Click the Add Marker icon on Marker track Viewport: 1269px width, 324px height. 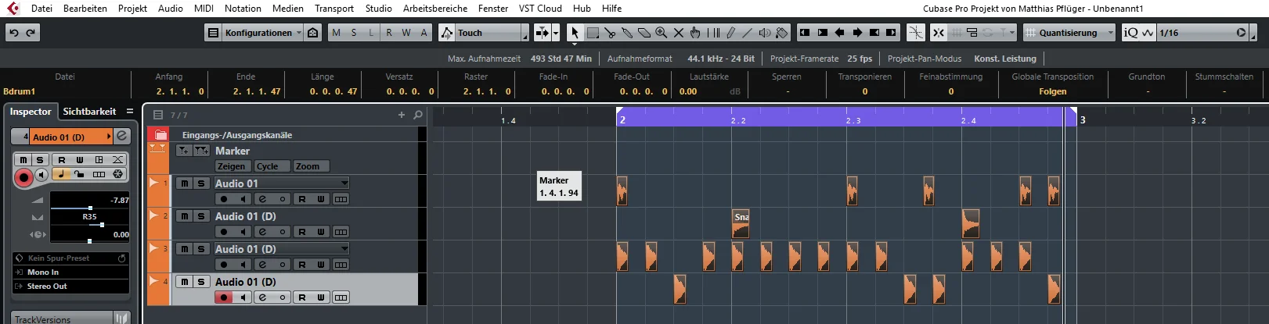182,151
